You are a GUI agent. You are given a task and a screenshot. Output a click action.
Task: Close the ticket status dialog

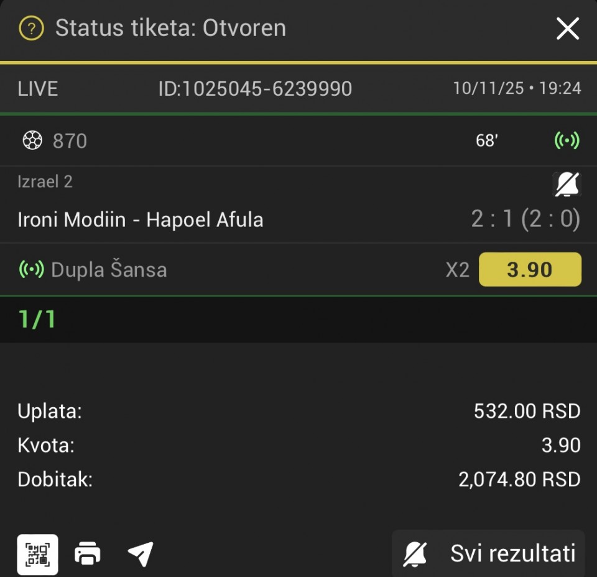point(567,29)
